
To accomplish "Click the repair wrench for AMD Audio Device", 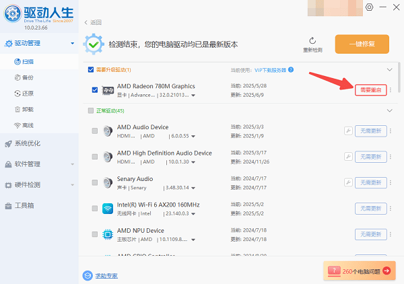I will [348, 131].
